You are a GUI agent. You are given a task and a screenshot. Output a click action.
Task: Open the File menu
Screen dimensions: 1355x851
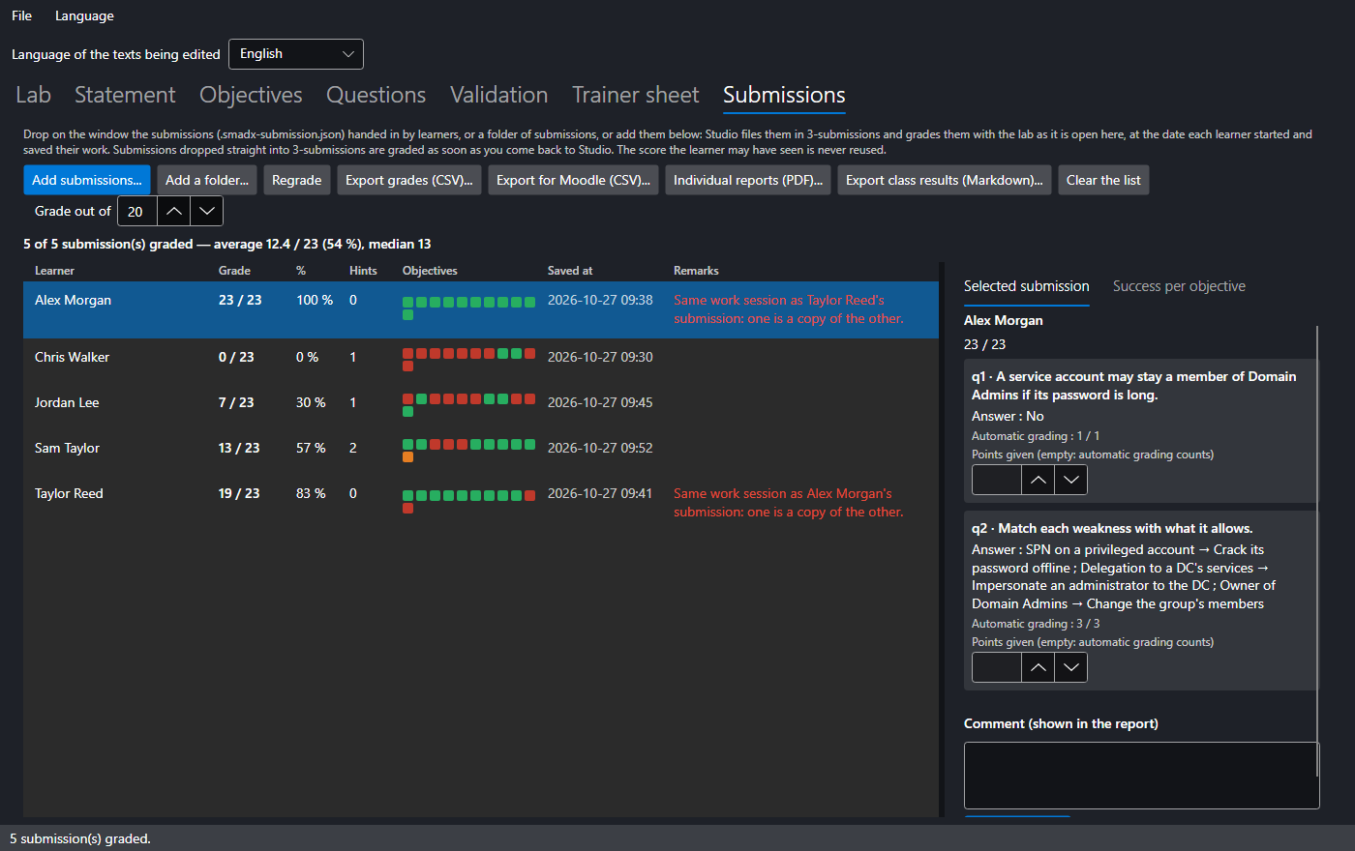click(x=21, y=15)
